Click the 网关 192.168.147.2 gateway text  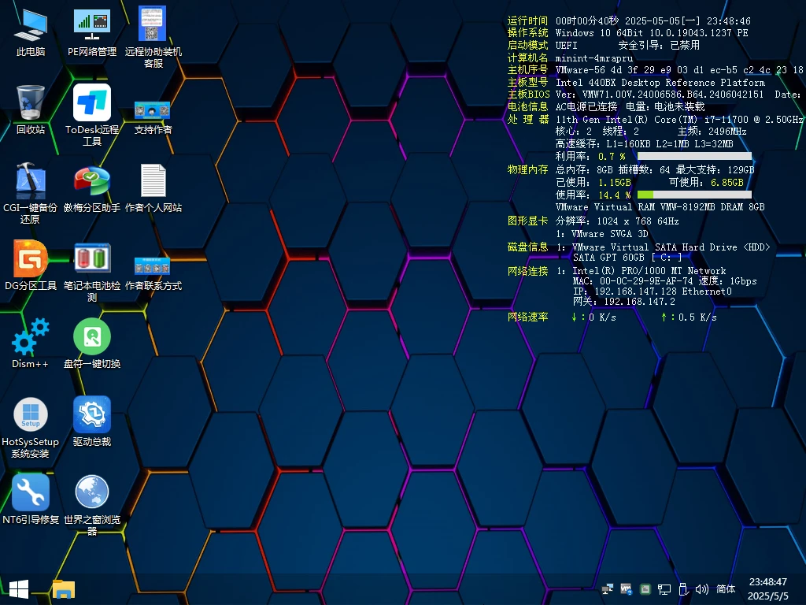click(x=624, y=302)
